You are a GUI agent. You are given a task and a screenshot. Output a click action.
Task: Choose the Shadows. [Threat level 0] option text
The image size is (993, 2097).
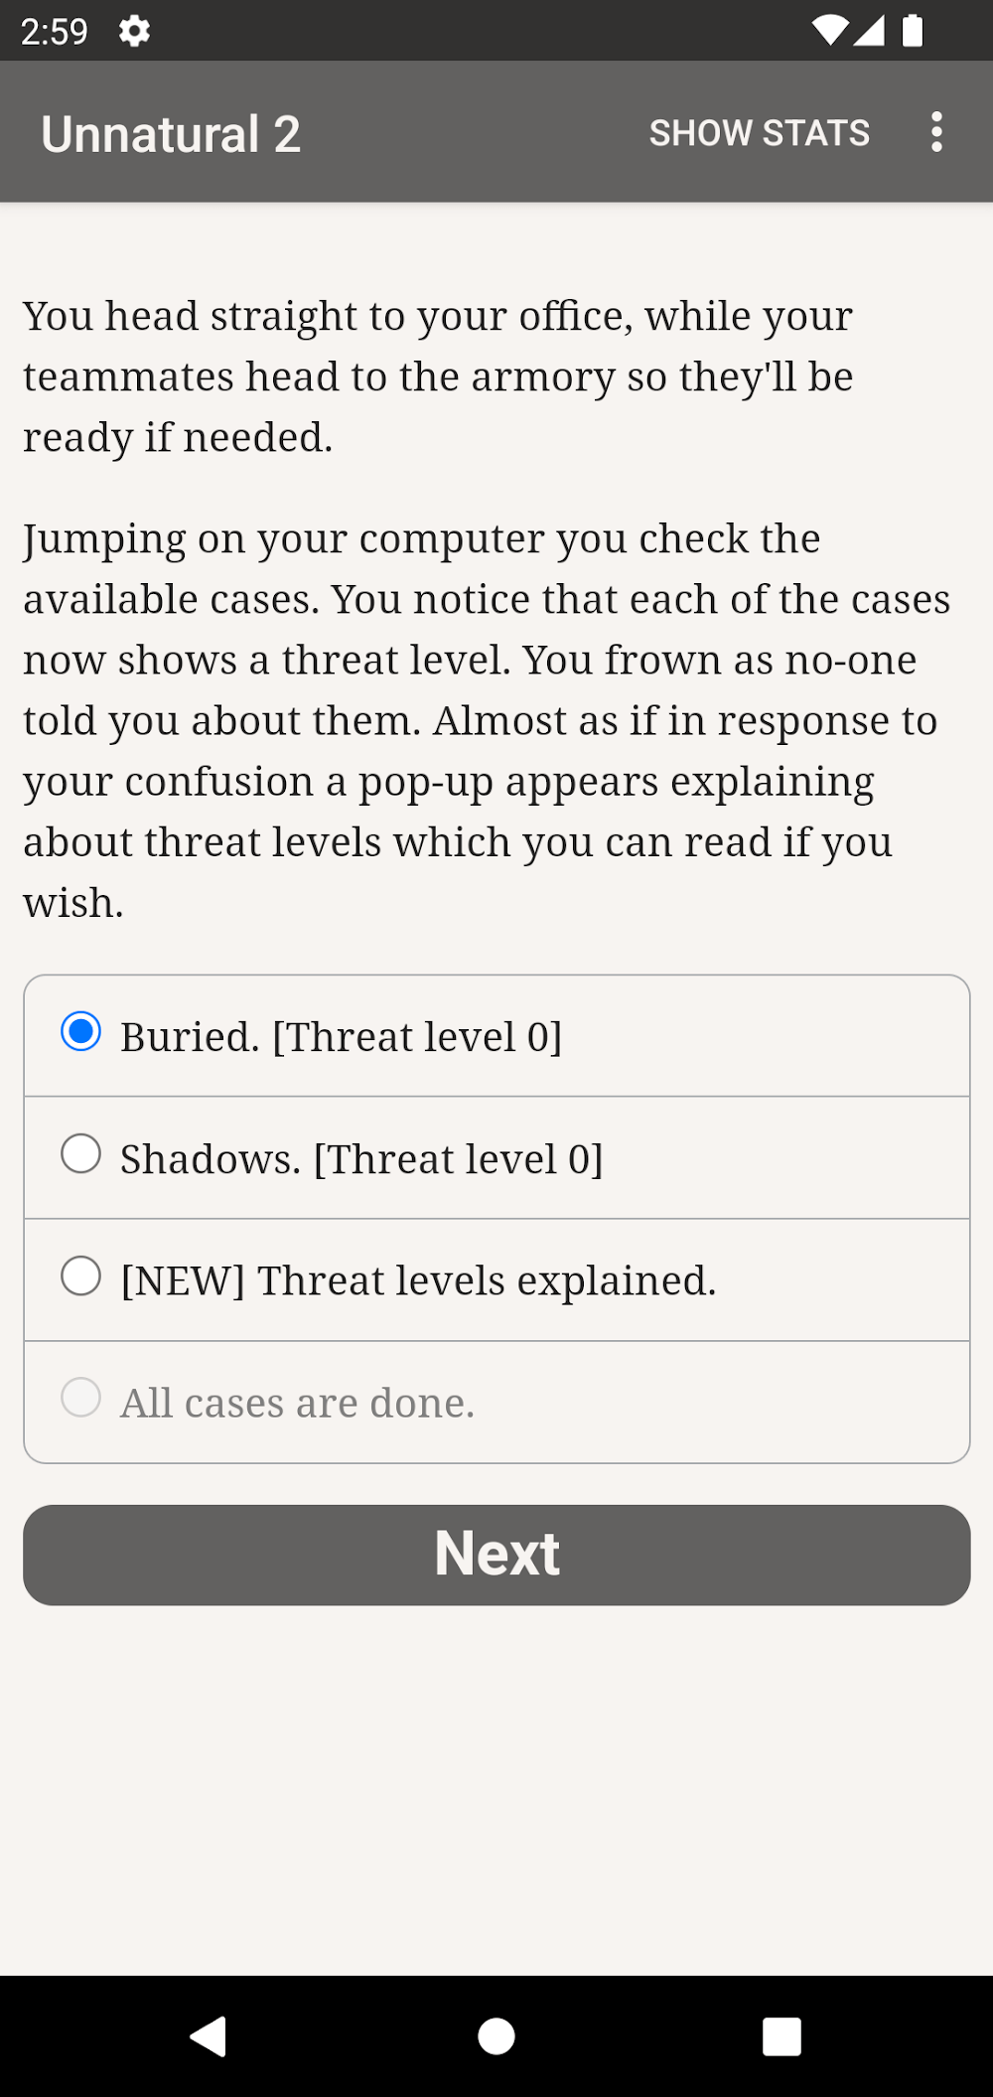[x=361, y=1159]
